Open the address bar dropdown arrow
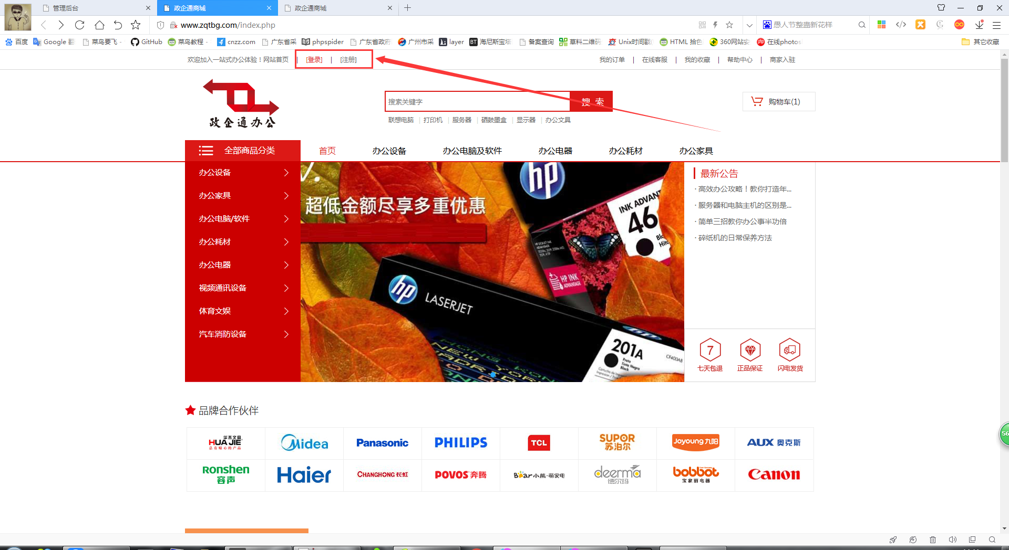This screenshot has height=550, width=1009. tap(749, 25)
